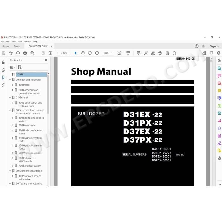Screen dimensions: 222x222
Task: Close the BULLDOZER D31E document tab
Action: pos(51,46)
